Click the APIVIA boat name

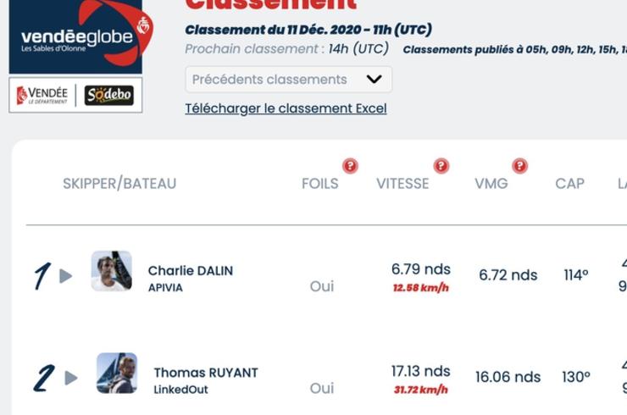tap(165, 287)
